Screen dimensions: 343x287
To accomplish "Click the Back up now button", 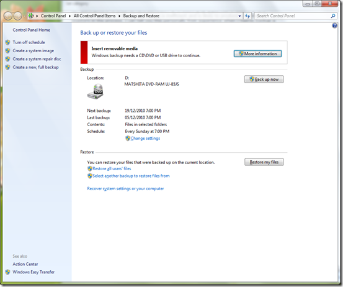I will [x=264, y=80].
